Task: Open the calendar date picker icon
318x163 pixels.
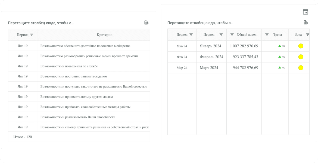Action: coord(305,12)
